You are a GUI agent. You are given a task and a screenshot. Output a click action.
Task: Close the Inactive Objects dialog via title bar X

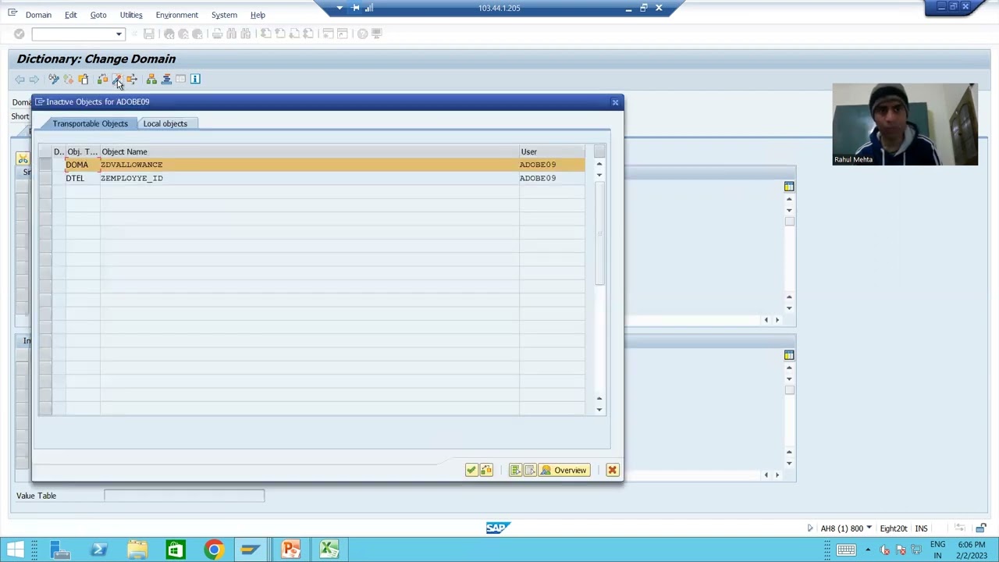(615, 102)
